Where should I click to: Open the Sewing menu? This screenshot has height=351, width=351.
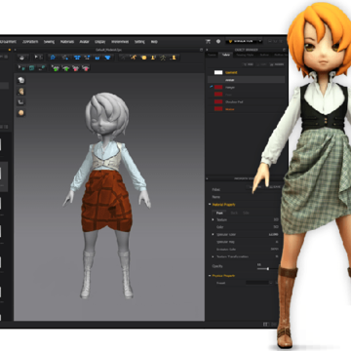(49, 42)
